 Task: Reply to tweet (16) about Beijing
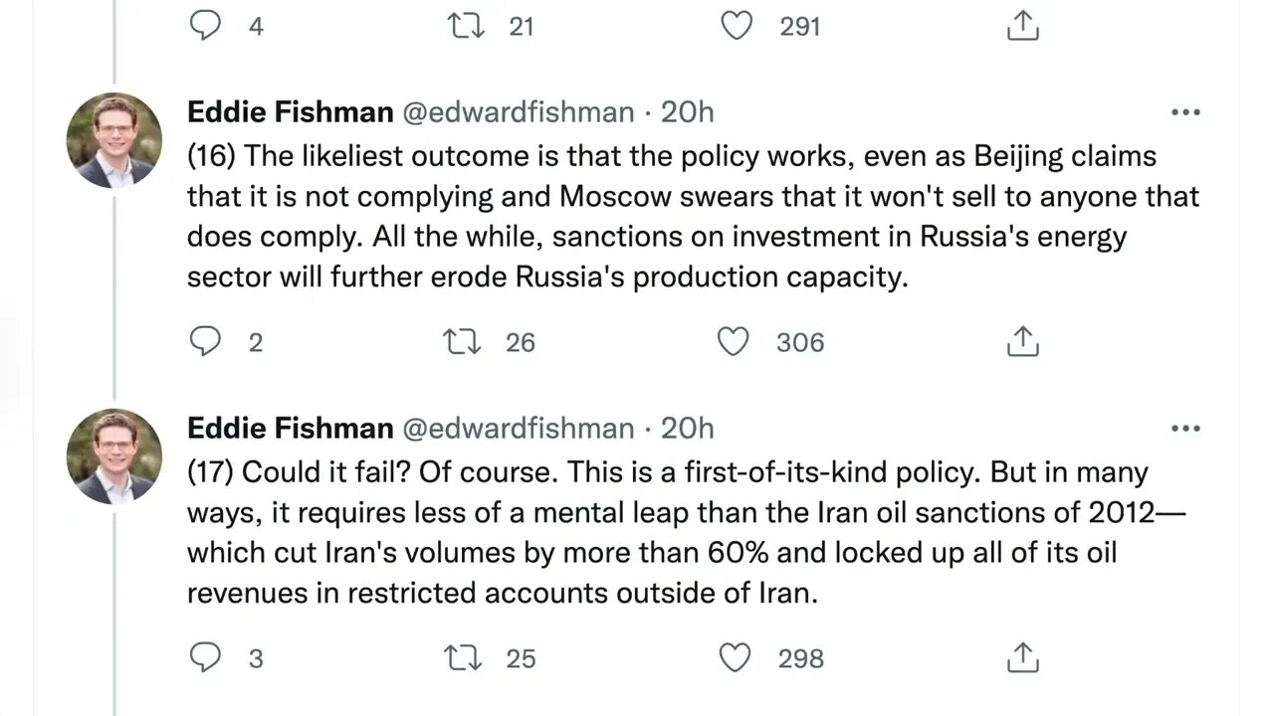[205, 342]
